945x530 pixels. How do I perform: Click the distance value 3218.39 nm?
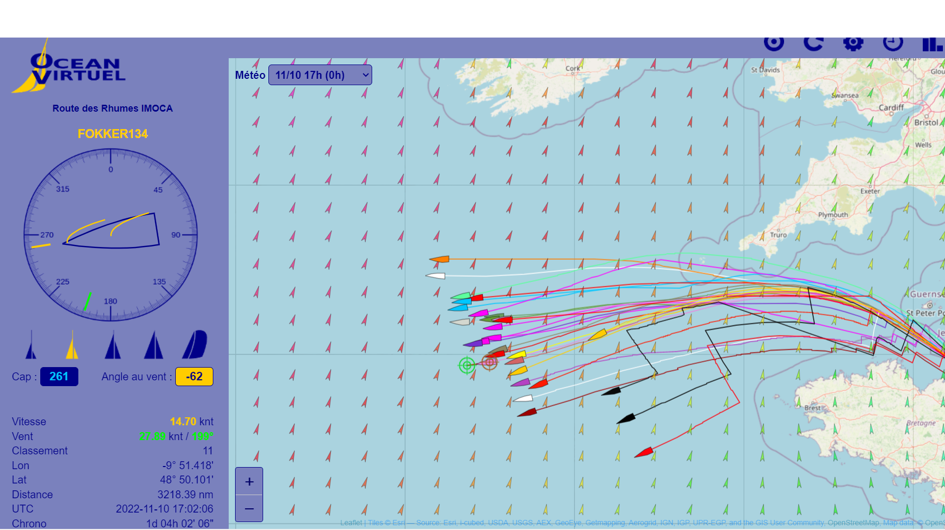pos(185,495)
